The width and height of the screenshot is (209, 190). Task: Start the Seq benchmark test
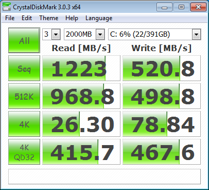(24, 68)
